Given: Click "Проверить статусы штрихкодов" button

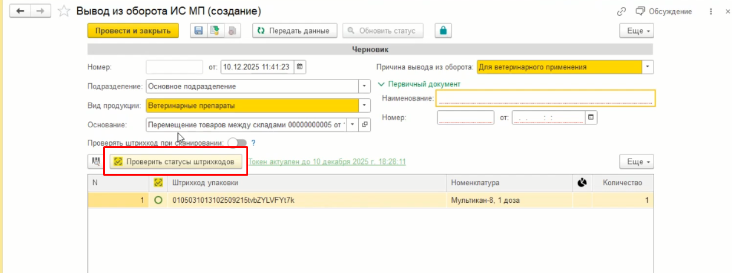Looking at the screenshot, I should pos(176,162).
